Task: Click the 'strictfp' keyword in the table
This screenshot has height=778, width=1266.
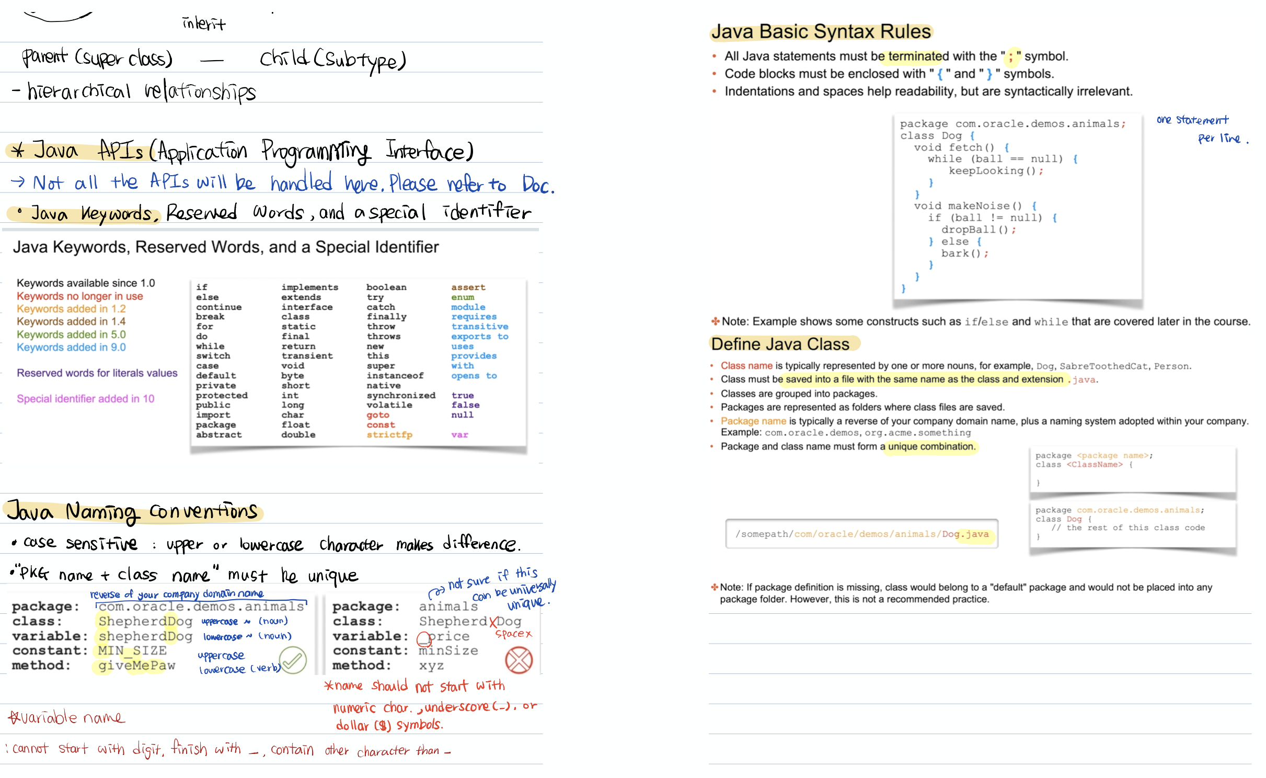Action: pos(389,435)
